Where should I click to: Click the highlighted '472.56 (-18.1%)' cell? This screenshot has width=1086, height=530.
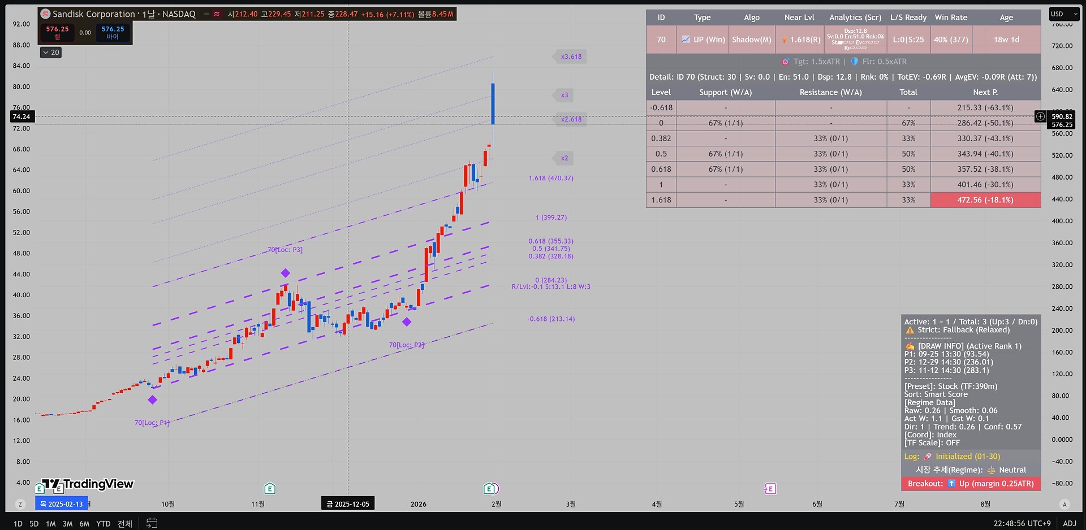click(x=985, y=200)
